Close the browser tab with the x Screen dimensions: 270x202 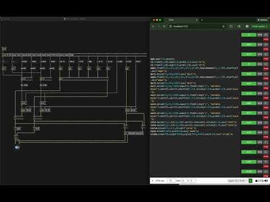point(196,20)
